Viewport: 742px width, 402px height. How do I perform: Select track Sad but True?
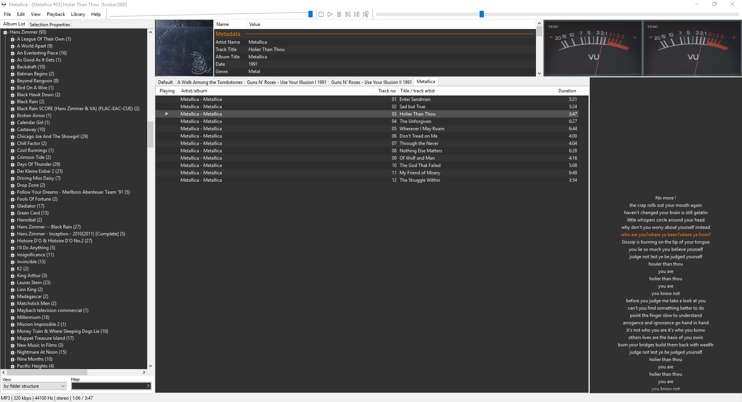pos(367,107)
